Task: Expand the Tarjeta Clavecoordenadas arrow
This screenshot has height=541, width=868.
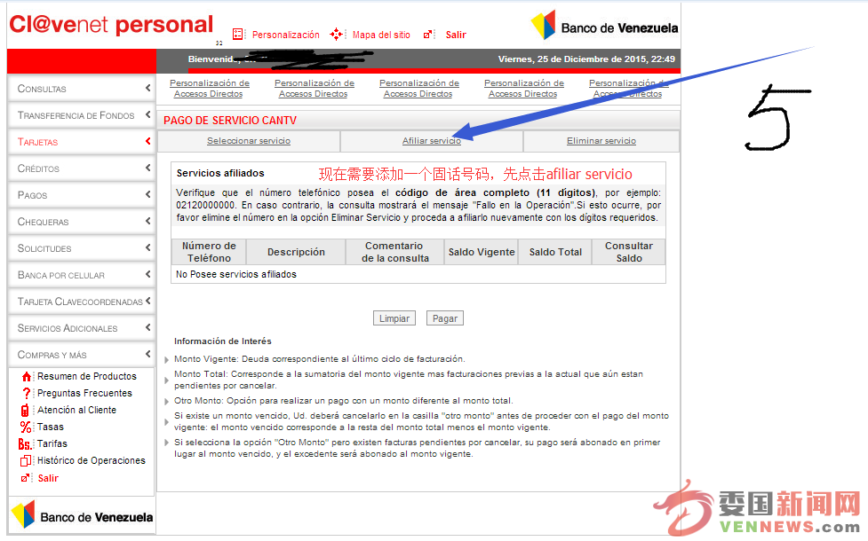Action: 147,301
